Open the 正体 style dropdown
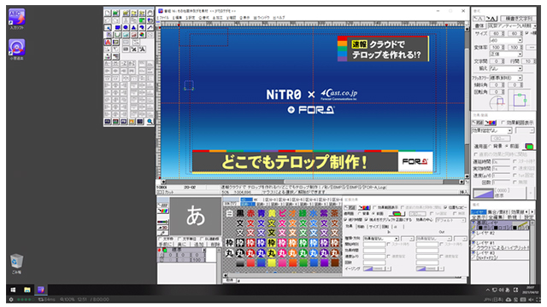The height and width of the screenshot is (307, 547). pyautogui.click(x=505, y=54)
